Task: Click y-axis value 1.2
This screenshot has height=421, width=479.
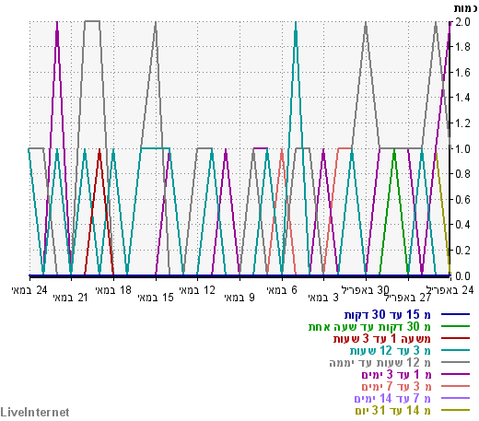Action: (462, 123)
